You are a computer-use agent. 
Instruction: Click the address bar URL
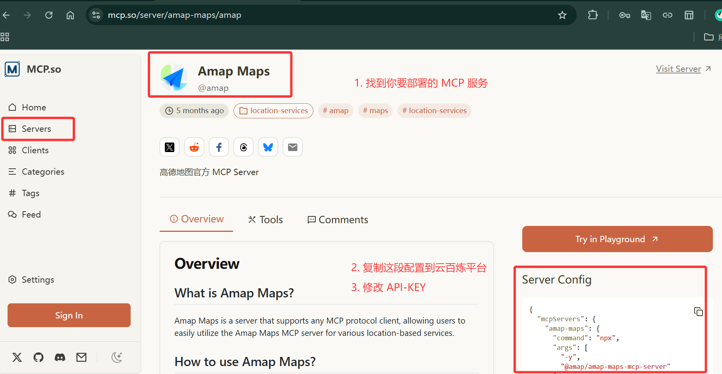tap(175, 15)
